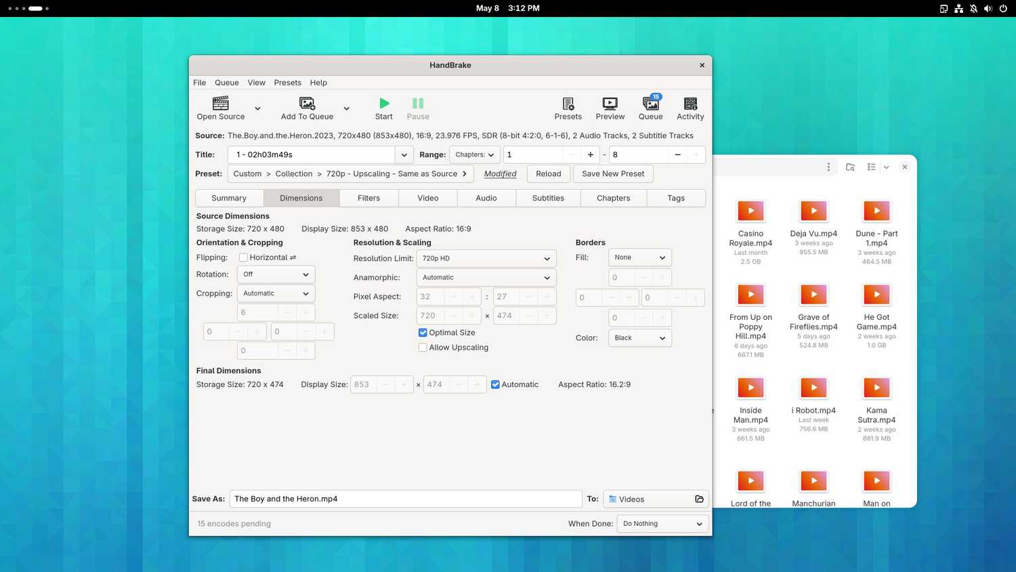Open the Queue icon with badge
The image size is (1016, 572).
(651, 103)
